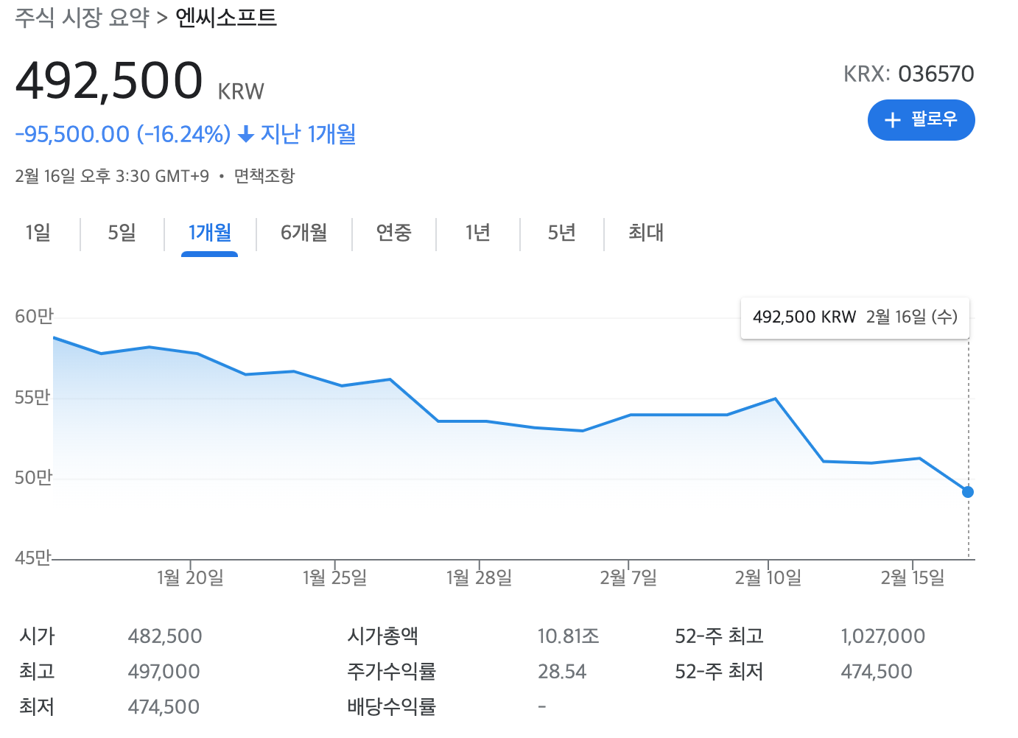Image resolution: width=1018 pixels, height=738 pixels.
Task: Open the 최대 range tab
Action: tap(646, 233)
